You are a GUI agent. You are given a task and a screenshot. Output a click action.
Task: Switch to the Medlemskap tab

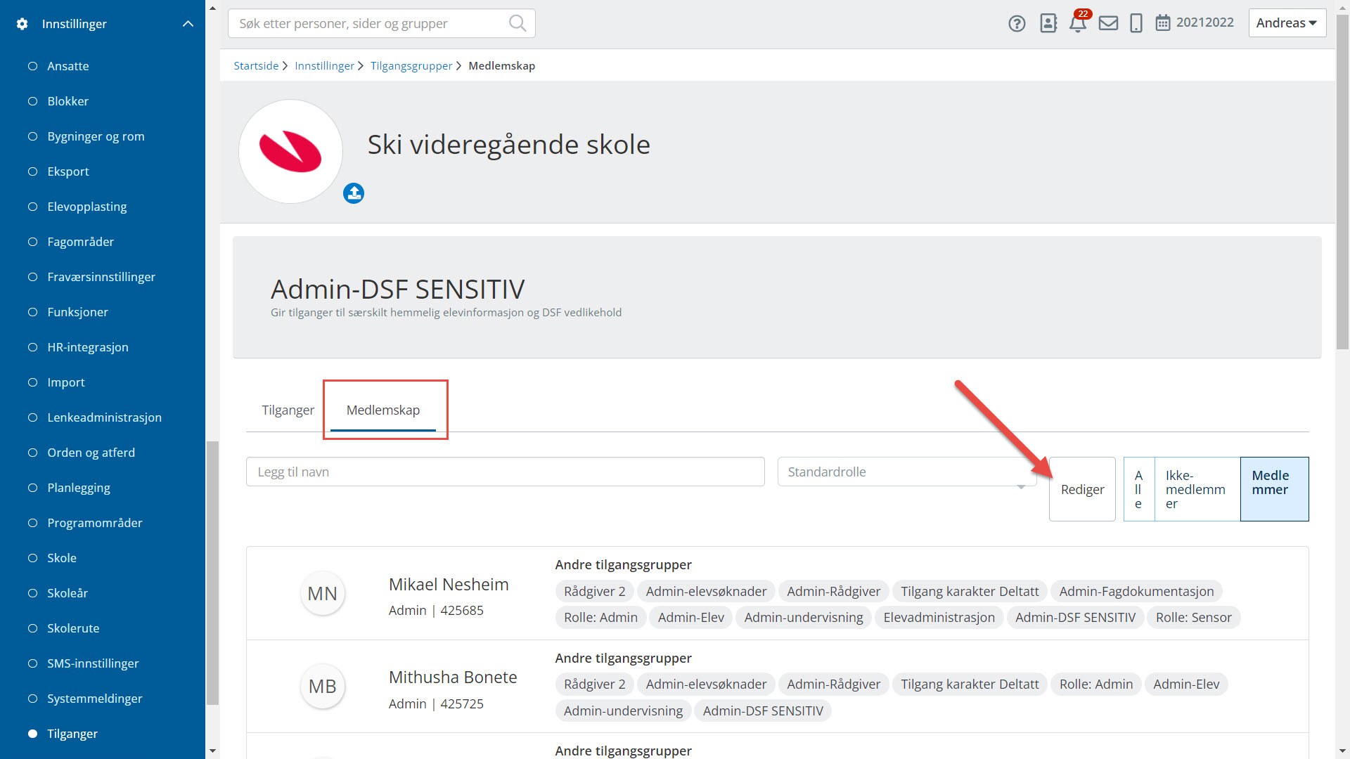[383, 410]
